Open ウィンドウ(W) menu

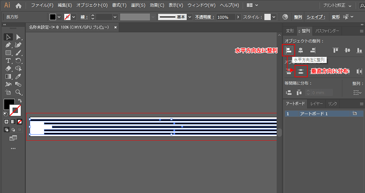201,5
